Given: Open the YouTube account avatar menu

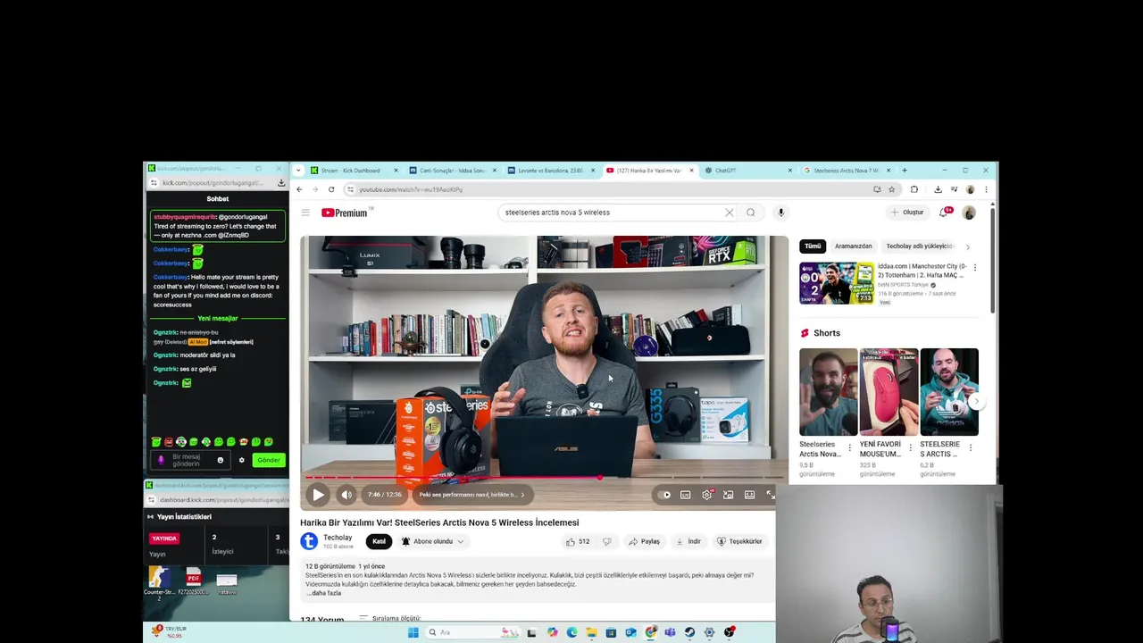Looking at the screenshot, I should tap(969, 213).
